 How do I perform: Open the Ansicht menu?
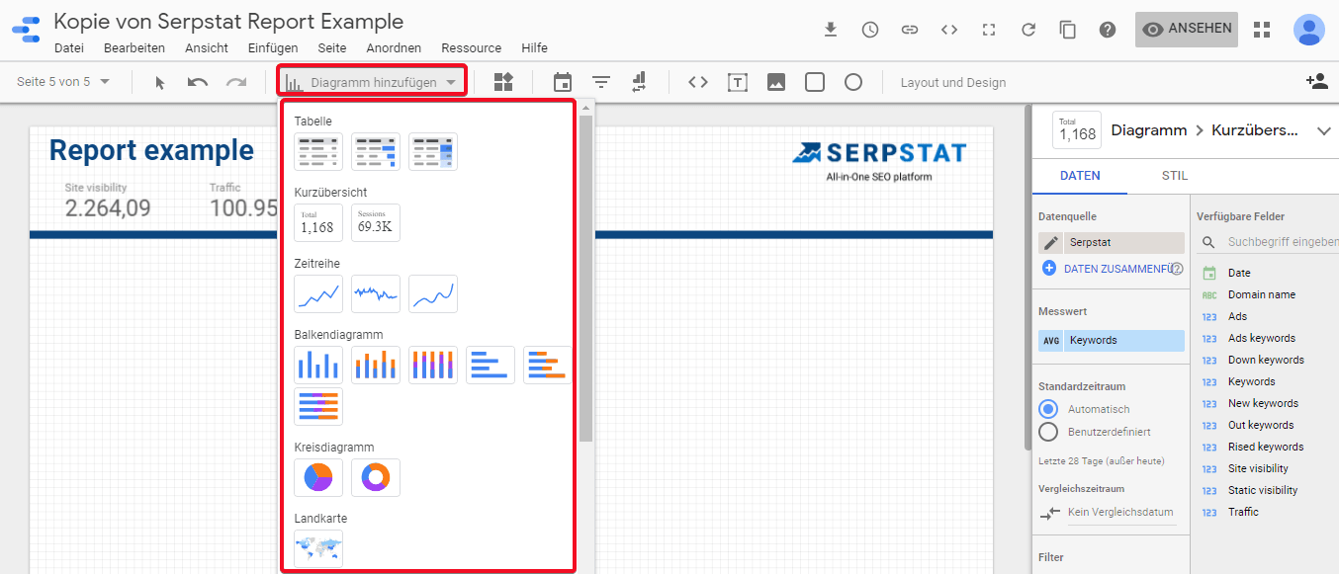coord(207,48)
